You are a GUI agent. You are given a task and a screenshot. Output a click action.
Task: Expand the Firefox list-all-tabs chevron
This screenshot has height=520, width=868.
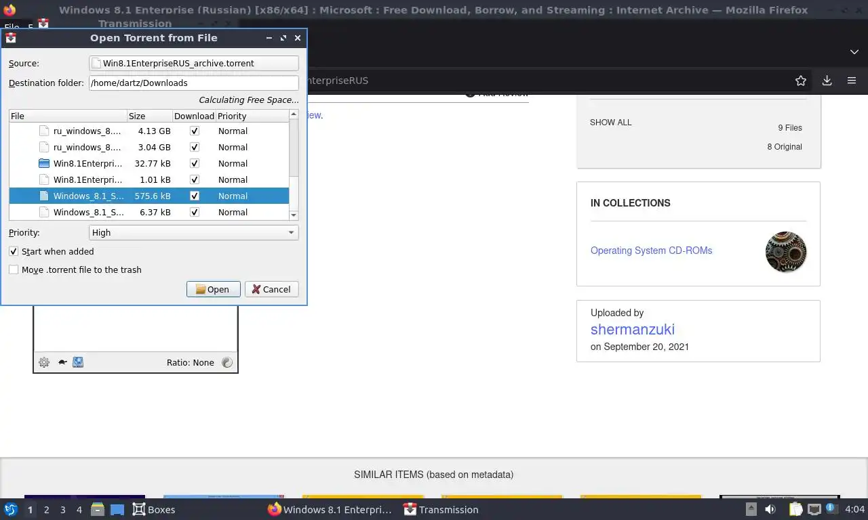point(854,52)
